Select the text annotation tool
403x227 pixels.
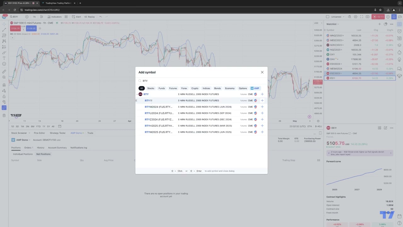click(4, 58)
